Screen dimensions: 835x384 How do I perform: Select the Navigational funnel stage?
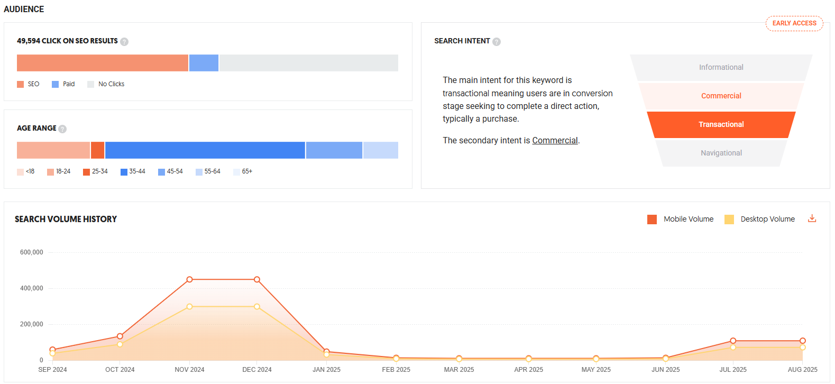tap(721, 153)
